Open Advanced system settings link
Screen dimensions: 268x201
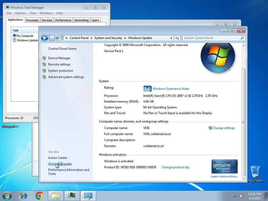tap(66, 77)
